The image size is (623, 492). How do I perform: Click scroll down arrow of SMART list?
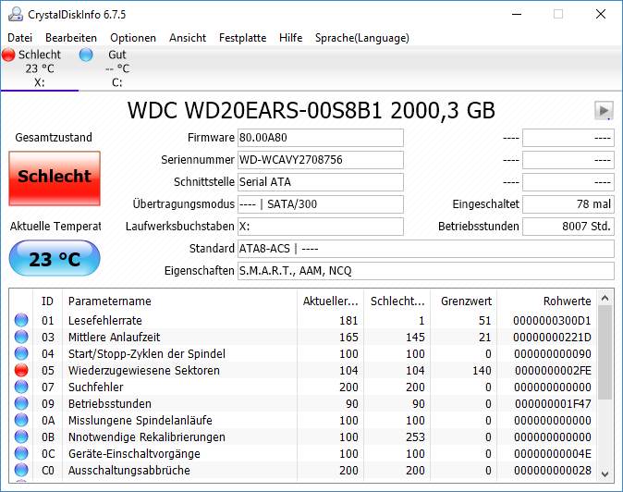[605, 474]
